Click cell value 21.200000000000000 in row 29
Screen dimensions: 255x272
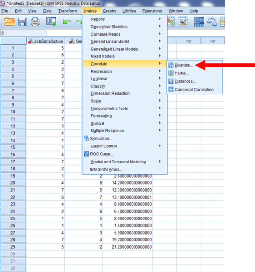tap(127, 247)
